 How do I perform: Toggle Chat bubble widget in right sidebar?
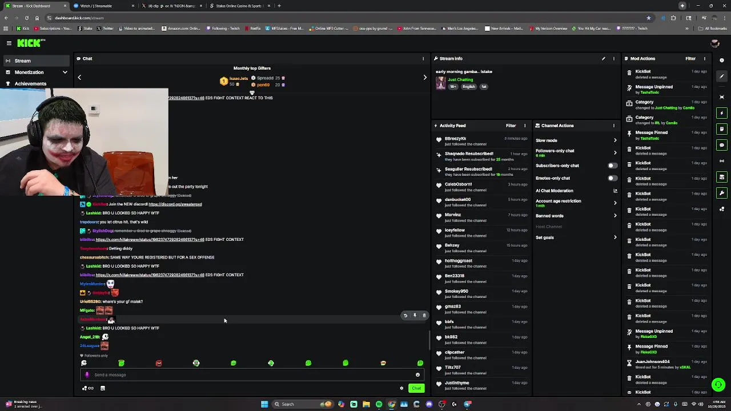[x=722, y=145]
